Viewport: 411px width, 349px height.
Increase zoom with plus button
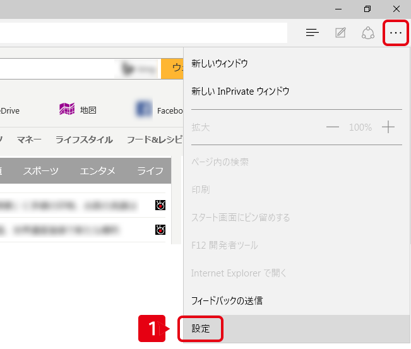388,127
